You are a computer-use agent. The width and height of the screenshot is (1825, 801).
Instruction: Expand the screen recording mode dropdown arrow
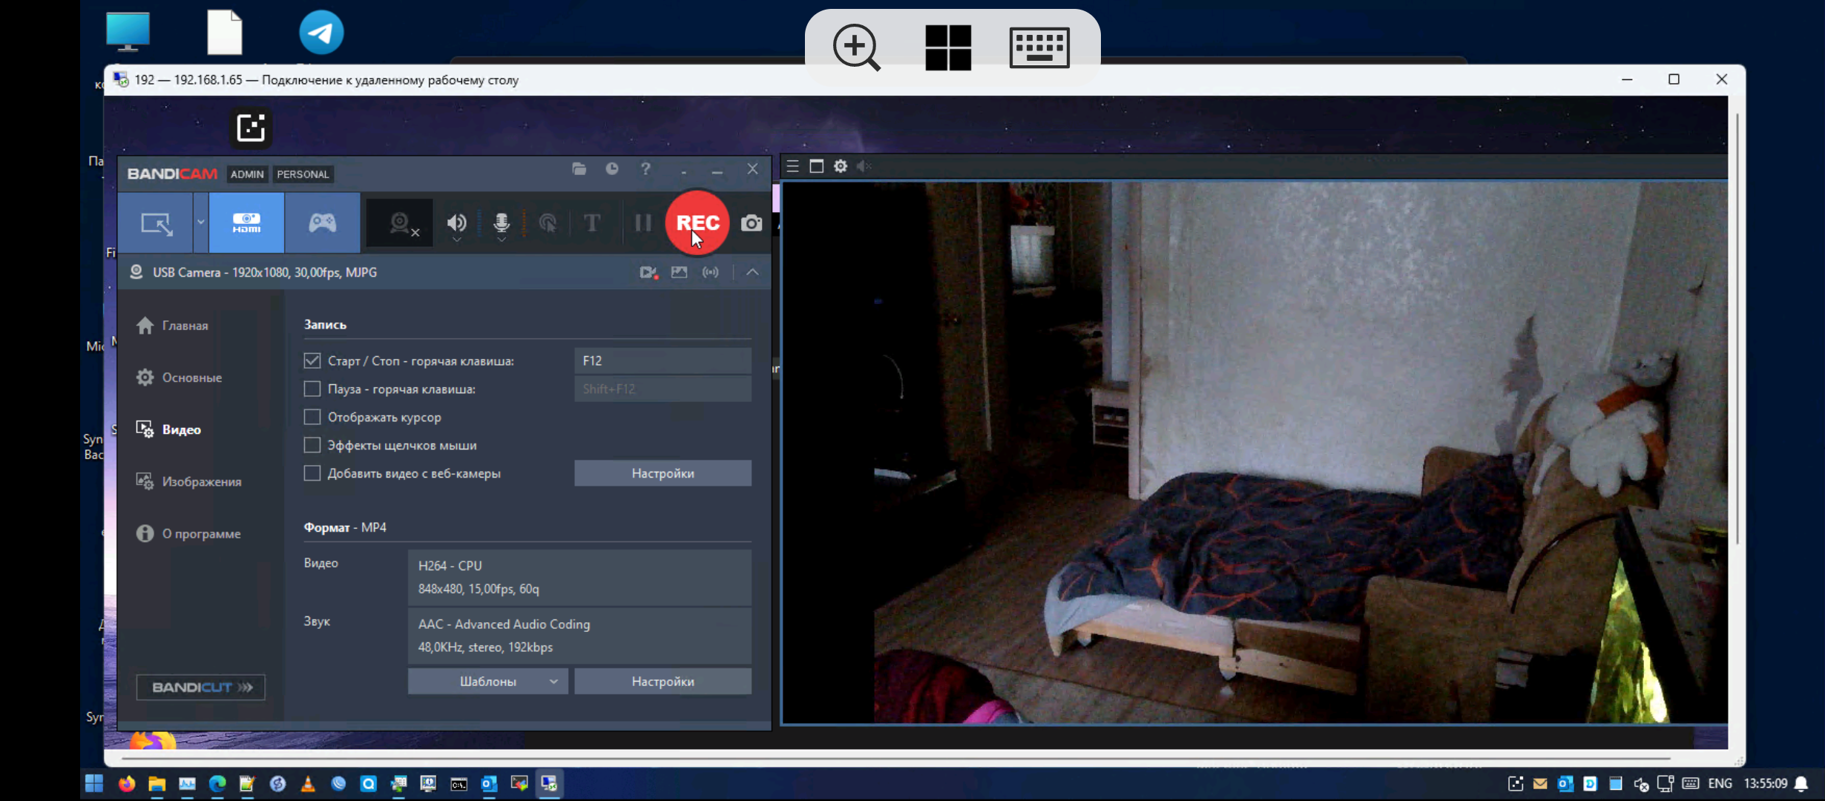200,222
